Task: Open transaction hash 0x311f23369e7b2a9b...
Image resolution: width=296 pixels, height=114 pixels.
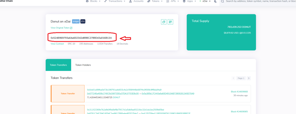Action: (125, 110)
